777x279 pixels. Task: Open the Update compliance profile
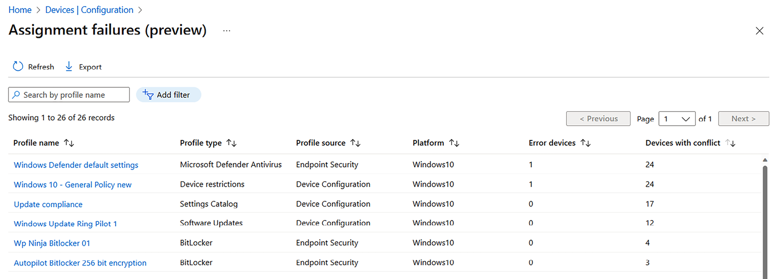pos(48,204)
